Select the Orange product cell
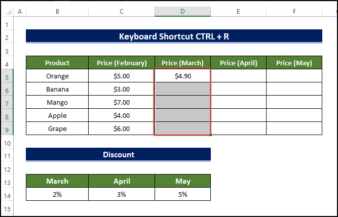Viewport: 338px width, 217px height. (x=57, y=76)
